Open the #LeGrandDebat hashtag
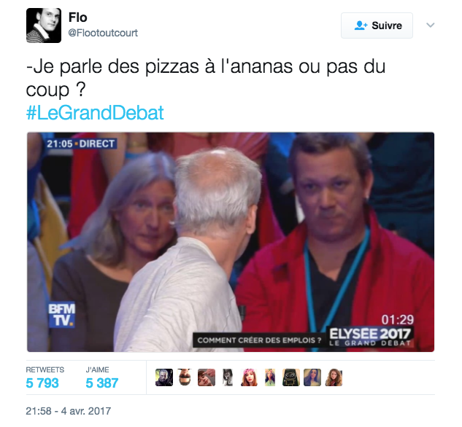 (95, 113)
